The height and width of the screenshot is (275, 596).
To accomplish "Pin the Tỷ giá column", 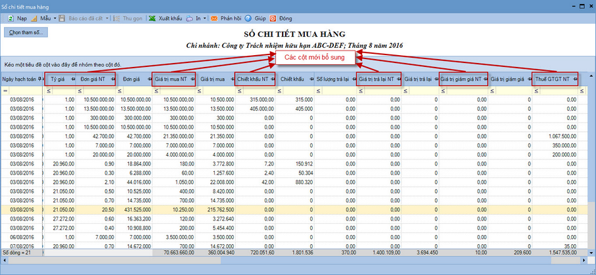I will [72, 79].
